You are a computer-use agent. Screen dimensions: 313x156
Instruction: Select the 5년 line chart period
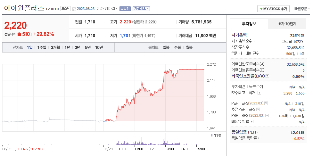(x=88, y=47)
